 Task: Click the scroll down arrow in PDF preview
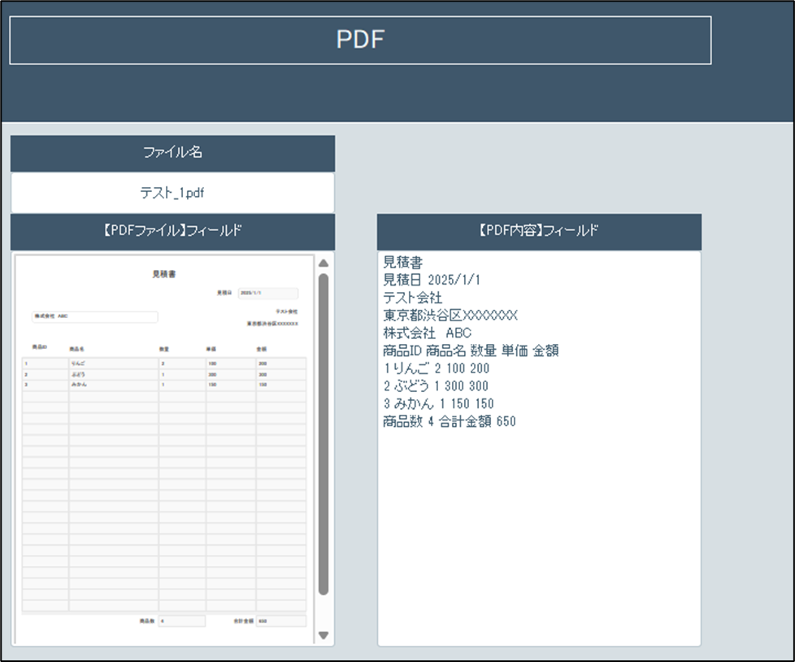324,635
